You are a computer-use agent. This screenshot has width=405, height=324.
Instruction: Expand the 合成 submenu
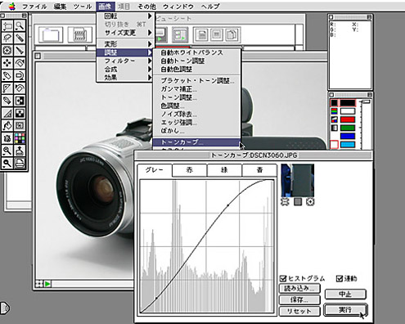click(x=126, y=70)
